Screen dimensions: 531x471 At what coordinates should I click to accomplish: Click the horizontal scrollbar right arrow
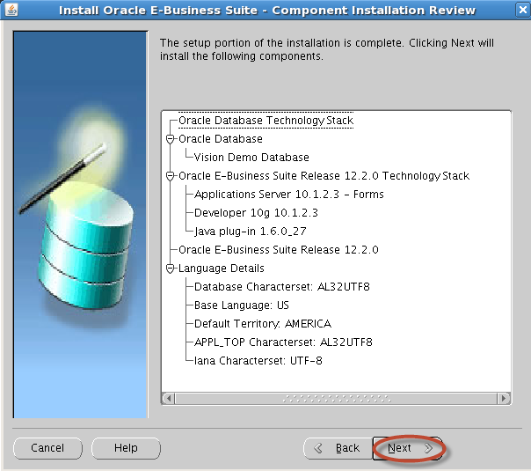(x=504, y=399)
